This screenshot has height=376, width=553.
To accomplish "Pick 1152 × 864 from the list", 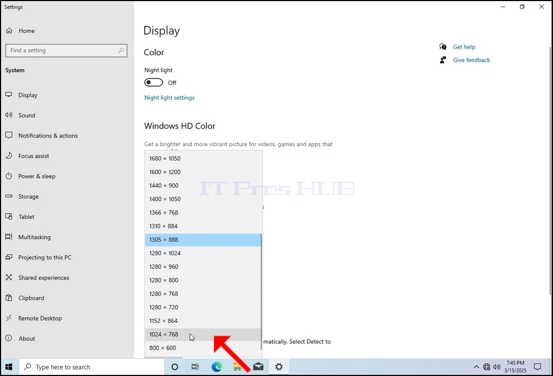I will pos(203,321).
